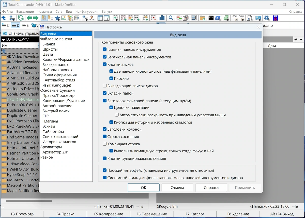Open the black command prompt icon
Screen dimensions: 305x218
(211, 18)
